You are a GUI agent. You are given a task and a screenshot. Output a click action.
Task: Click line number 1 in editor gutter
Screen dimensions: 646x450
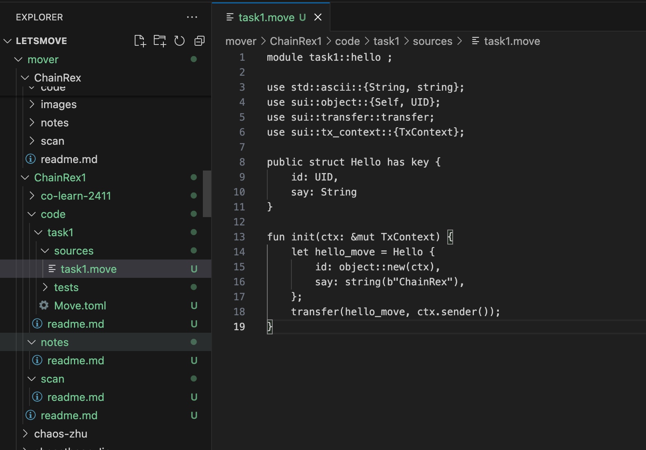point(242,57)
